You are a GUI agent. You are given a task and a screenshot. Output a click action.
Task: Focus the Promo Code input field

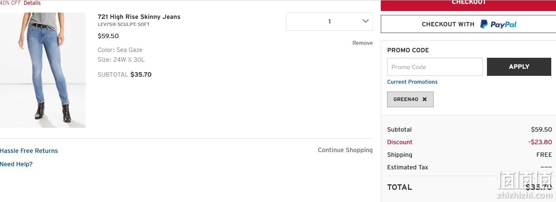click(435, 67)
